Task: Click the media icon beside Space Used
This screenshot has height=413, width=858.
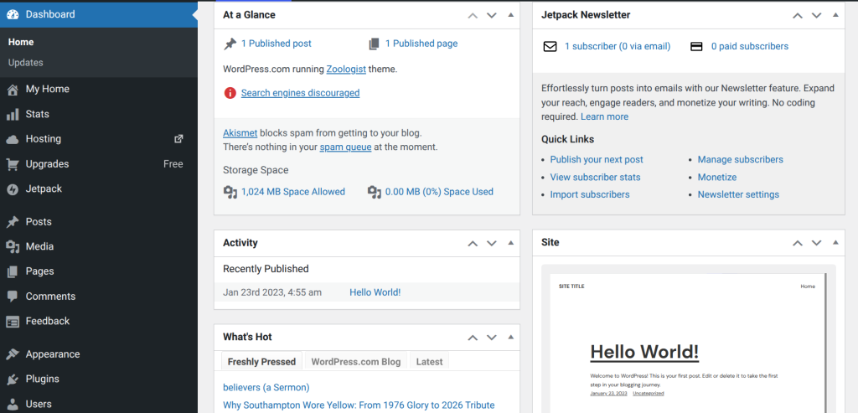Action: [375, 192]
